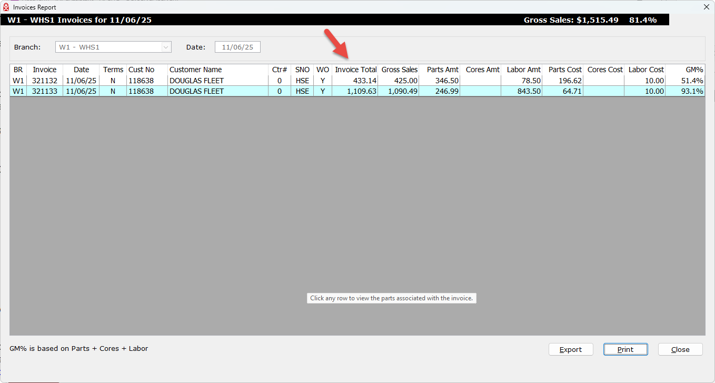This screenshot has width=715, height=383.
Task: Click the Close button at bottom
Action: [x=680, y=349]
